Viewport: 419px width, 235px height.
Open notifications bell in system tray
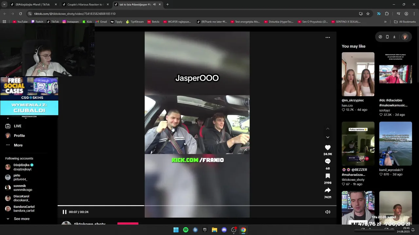coord(413,230)
